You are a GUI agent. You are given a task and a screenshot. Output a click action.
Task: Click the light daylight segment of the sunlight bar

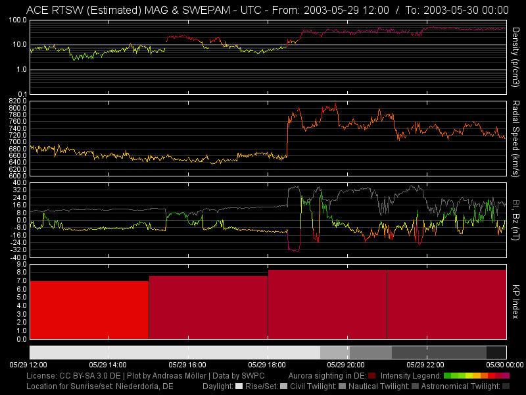tap(175, 352)
